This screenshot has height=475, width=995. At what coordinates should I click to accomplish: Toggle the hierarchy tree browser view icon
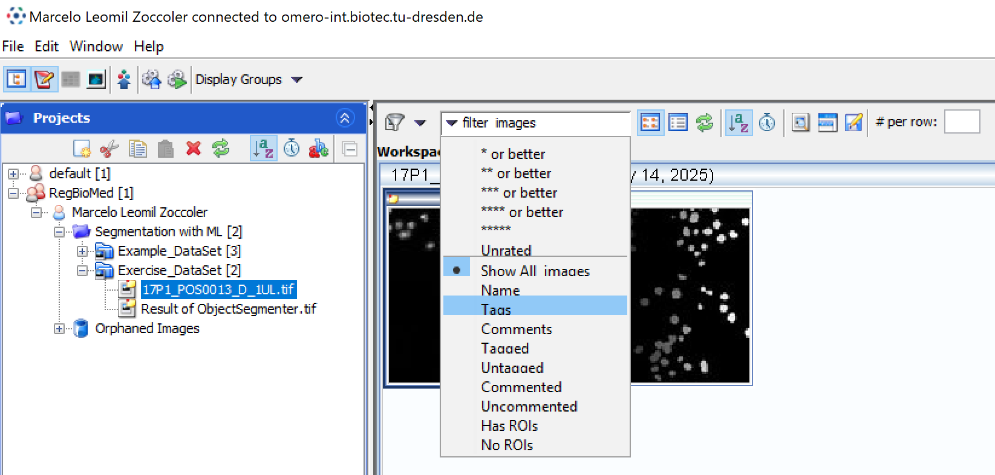pos(16,79)
